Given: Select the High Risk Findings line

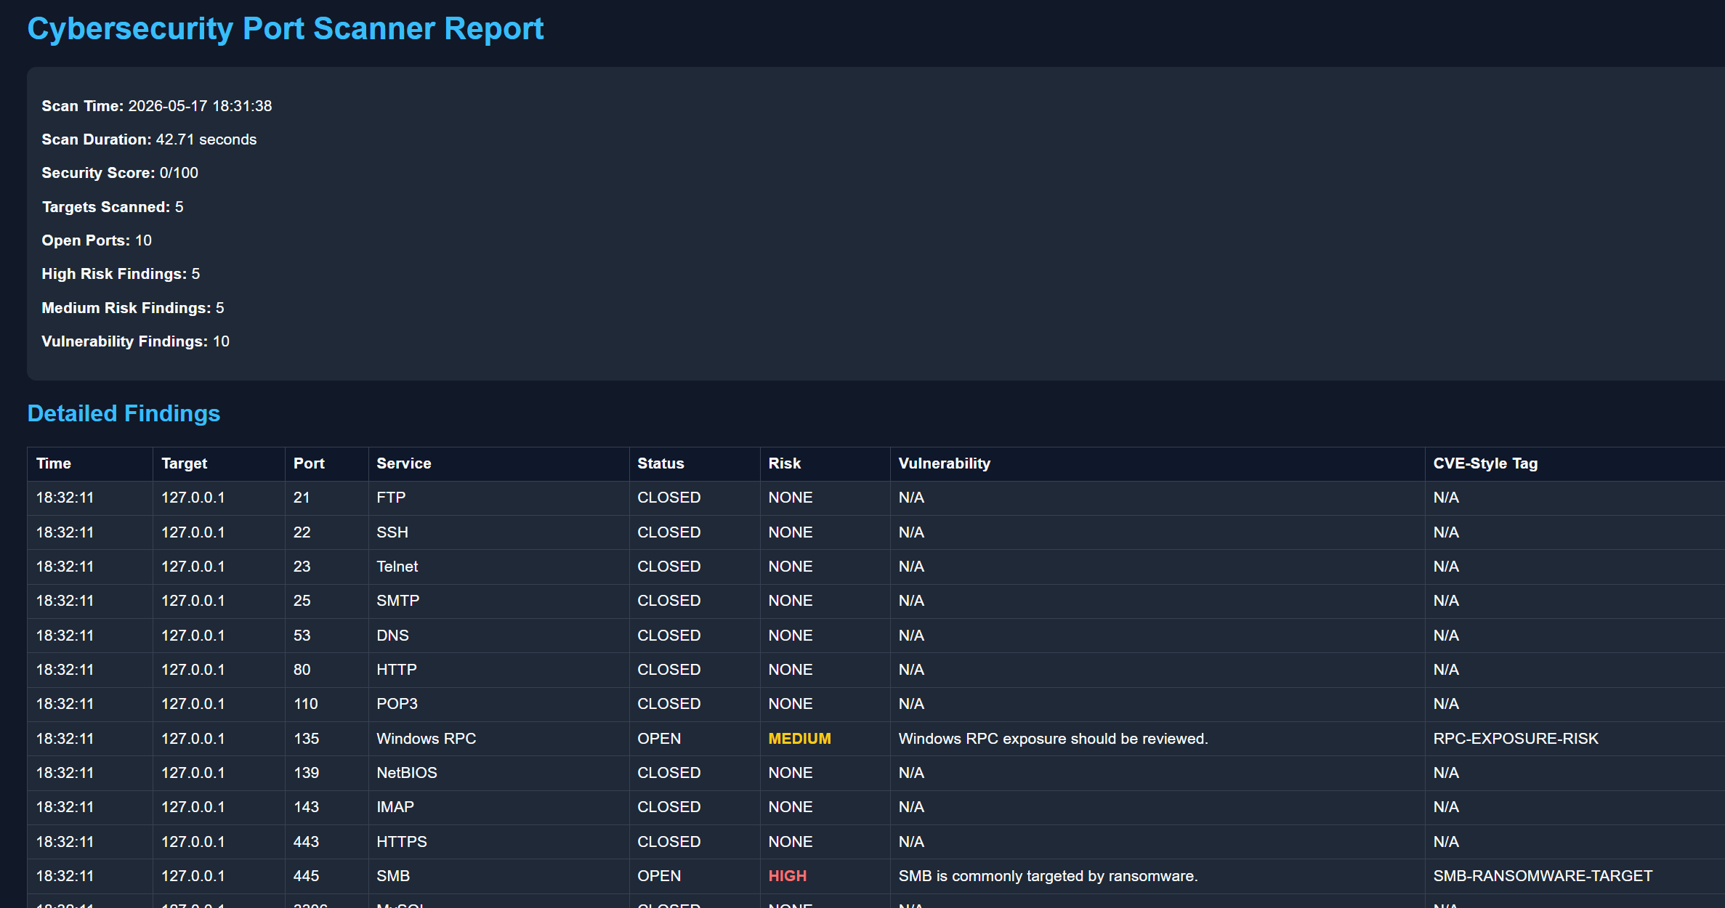Looking at the screenshot, I should pyautogui.click(x=121, y=274).
